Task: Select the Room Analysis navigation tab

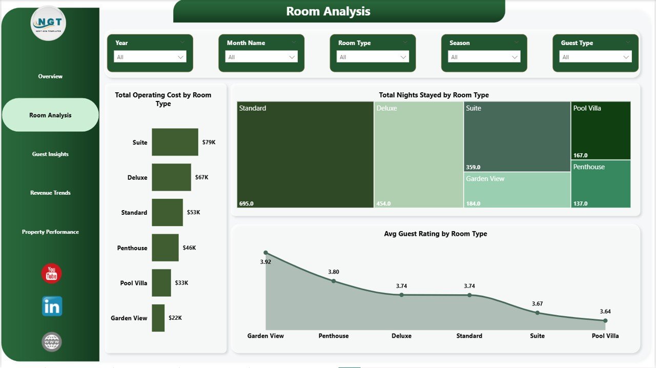Action: 50,115
